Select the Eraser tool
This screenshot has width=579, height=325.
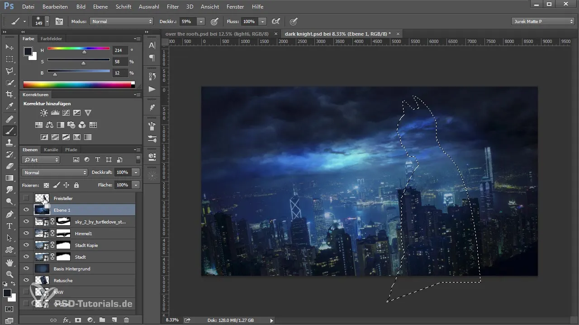click(9, 166)
